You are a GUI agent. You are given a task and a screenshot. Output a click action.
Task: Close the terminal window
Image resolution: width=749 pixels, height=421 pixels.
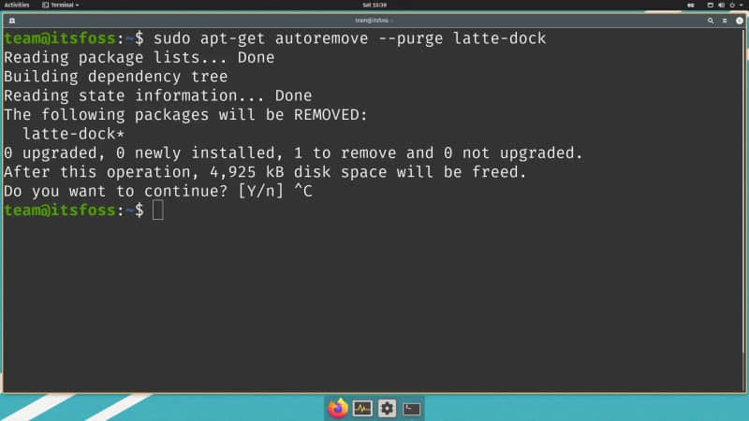[x=740, y=21]
